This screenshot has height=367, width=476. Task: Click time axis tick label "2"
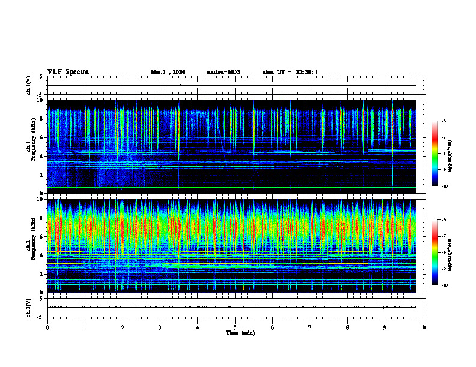(x=123, y=327)
